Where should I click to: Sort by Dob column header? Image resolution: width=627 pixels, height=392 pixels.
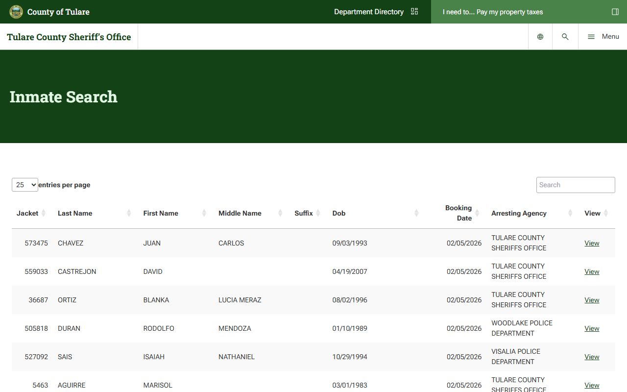[x=339, y=213]
